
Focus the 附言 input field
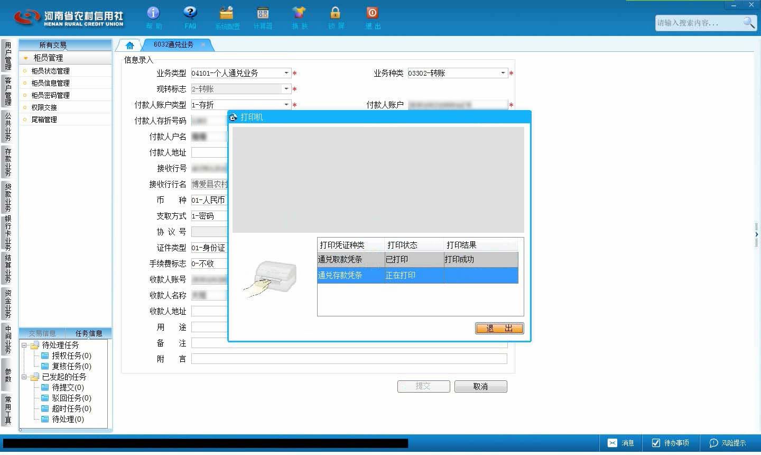point(349,359)
